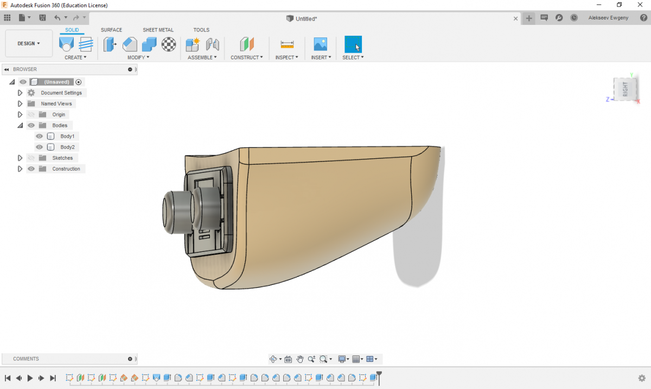
Task: Expand the Named Views node
Action: (20, 103)
